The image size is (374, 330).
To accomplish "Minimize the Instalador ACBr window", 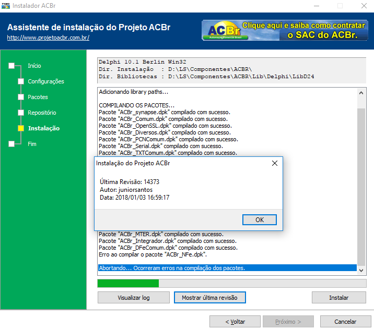I will coord(317,6).
